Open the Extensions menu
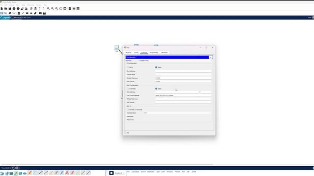 click(30, 5)
